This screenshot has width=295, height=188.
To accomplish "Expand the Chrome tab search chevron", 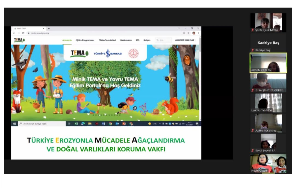I will coord(179,28).
